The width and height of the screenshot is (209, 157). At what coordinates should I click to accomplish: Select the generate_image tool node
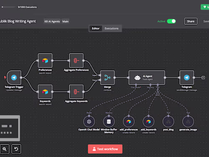[x=188, y=121]
